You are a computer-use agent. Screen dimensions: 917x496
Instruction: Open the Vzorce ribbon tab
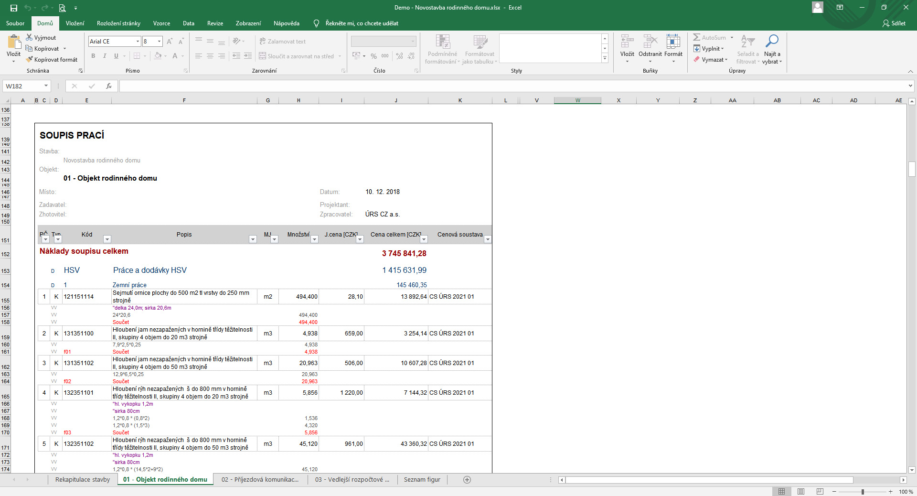tap(161, 23)
